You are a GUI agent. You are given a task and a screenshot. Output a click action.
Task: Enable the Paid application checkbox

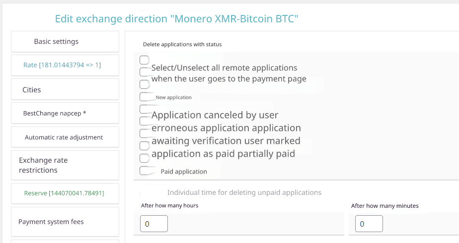click(x=146, y=171)
